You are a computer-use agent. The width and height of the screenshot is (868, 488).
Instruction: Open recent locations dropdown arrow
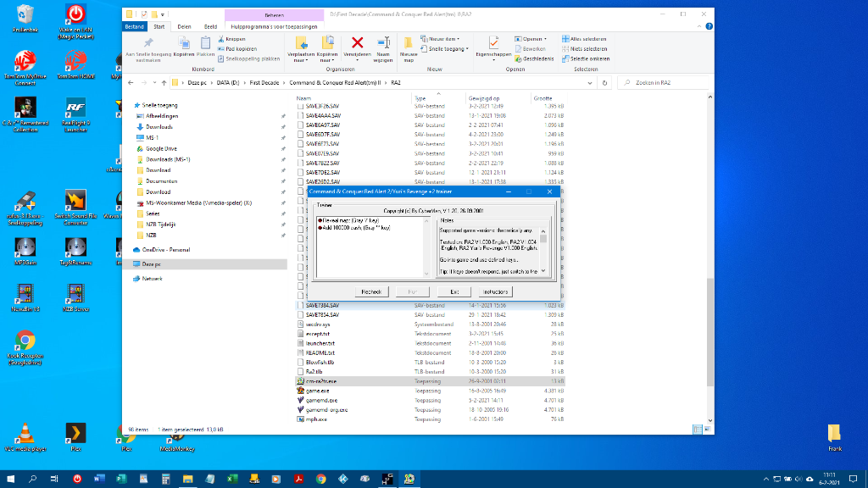[x=154, y=83]
